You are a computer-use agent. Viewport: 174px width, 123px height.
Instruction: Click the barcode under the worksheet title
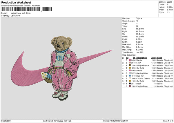(x=27, y=9)
